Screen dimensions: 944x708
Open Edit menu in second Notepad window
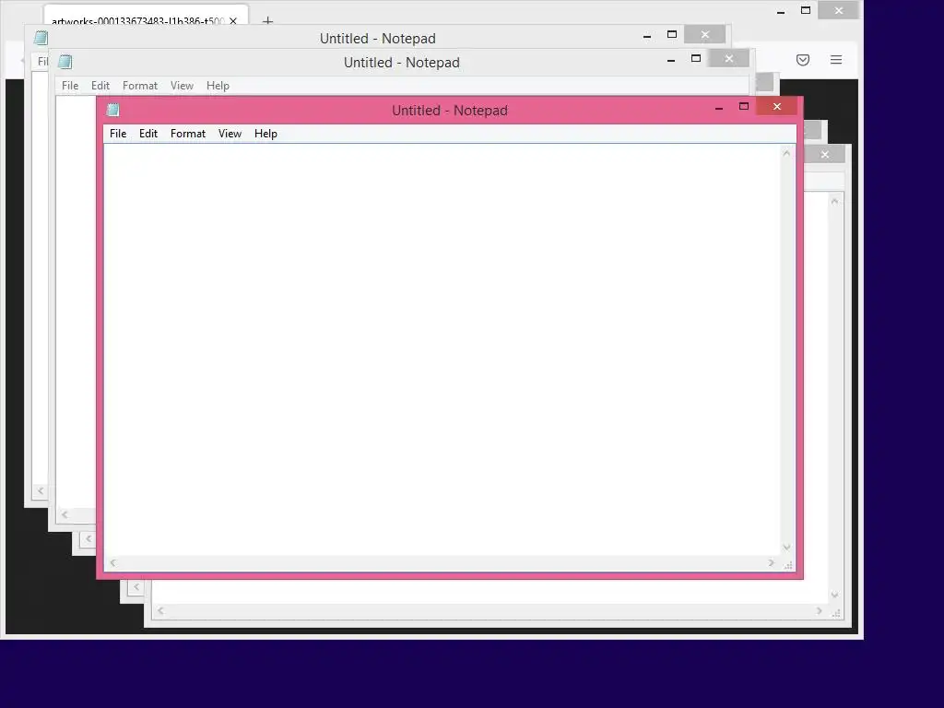(x=100, y=86)
